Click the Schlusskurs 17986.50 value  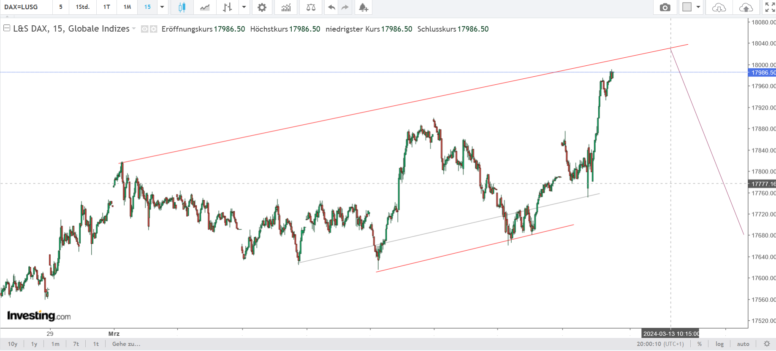(x=473, y=29)
